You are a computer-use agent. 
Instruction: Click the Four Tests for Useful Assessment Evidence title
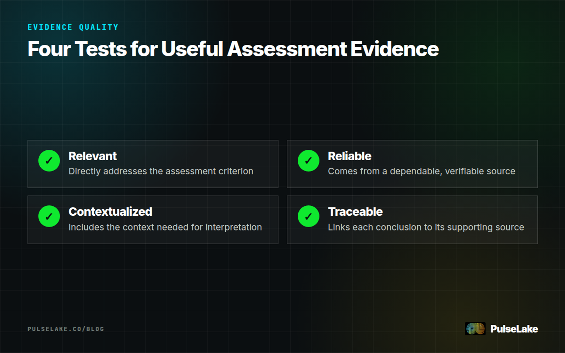point(233,49)
